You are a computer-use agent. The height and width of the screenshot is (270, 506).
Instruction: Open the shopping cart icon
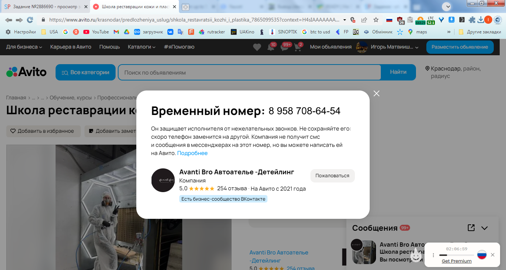pos(298,47)
